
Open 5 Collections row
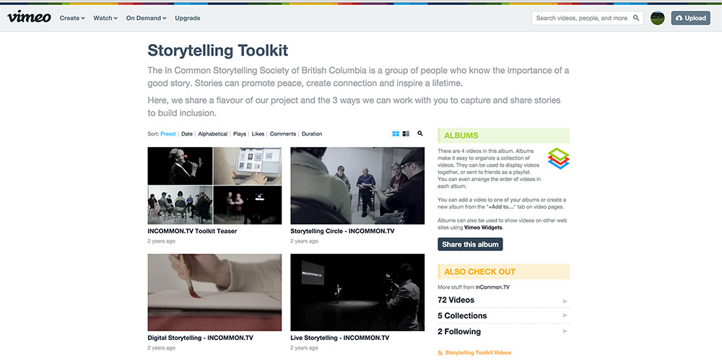point(503,315)
